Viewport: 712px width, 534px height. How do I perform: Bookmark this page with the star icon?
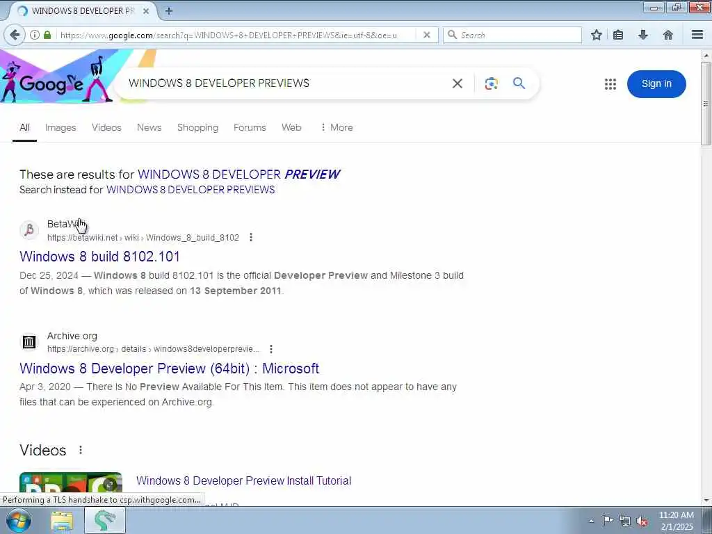(596, 35)
